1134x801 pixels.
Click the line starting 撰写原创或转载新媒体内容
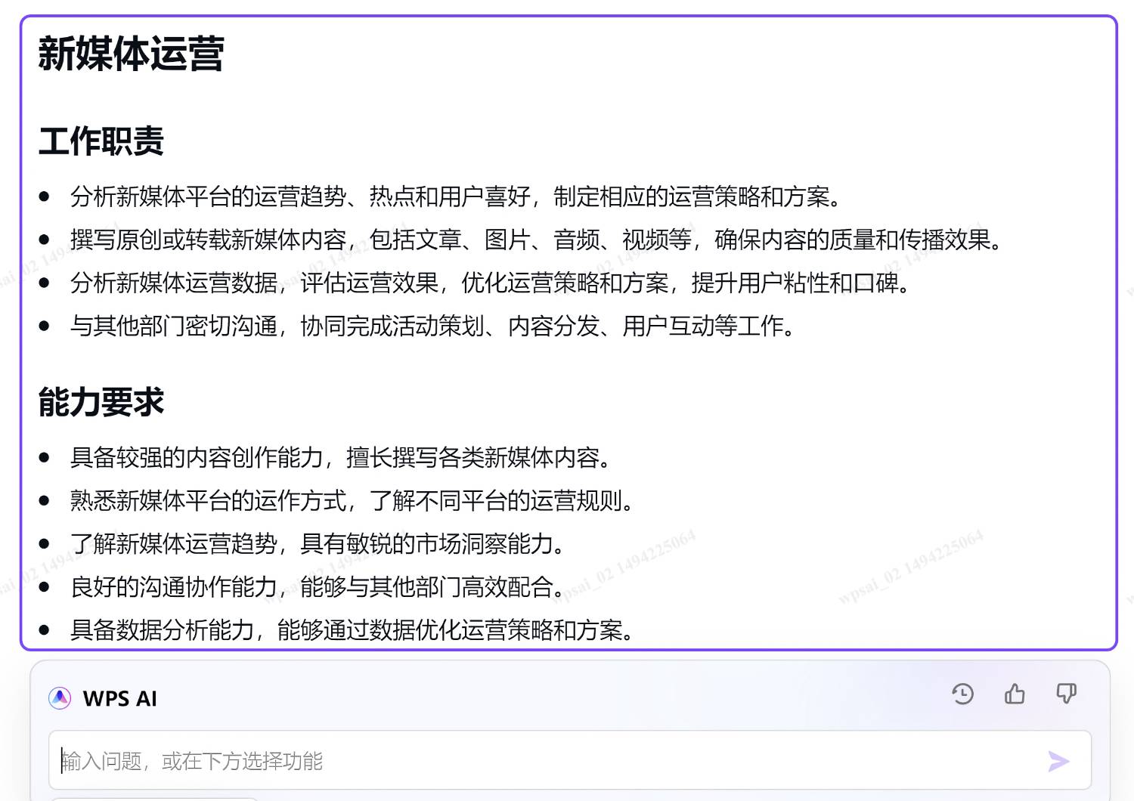(x=537, y=240)
